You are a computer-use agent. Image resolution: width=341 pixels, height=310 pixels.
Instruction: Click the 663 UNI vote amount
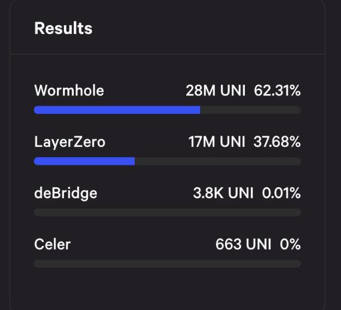point(243,244)
